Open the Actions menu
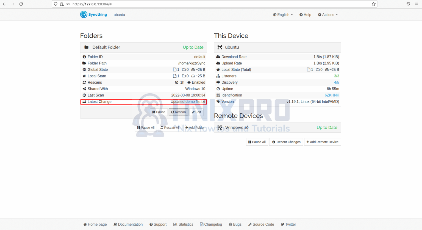This screenshot has width=422, height=230. [327, 15]
